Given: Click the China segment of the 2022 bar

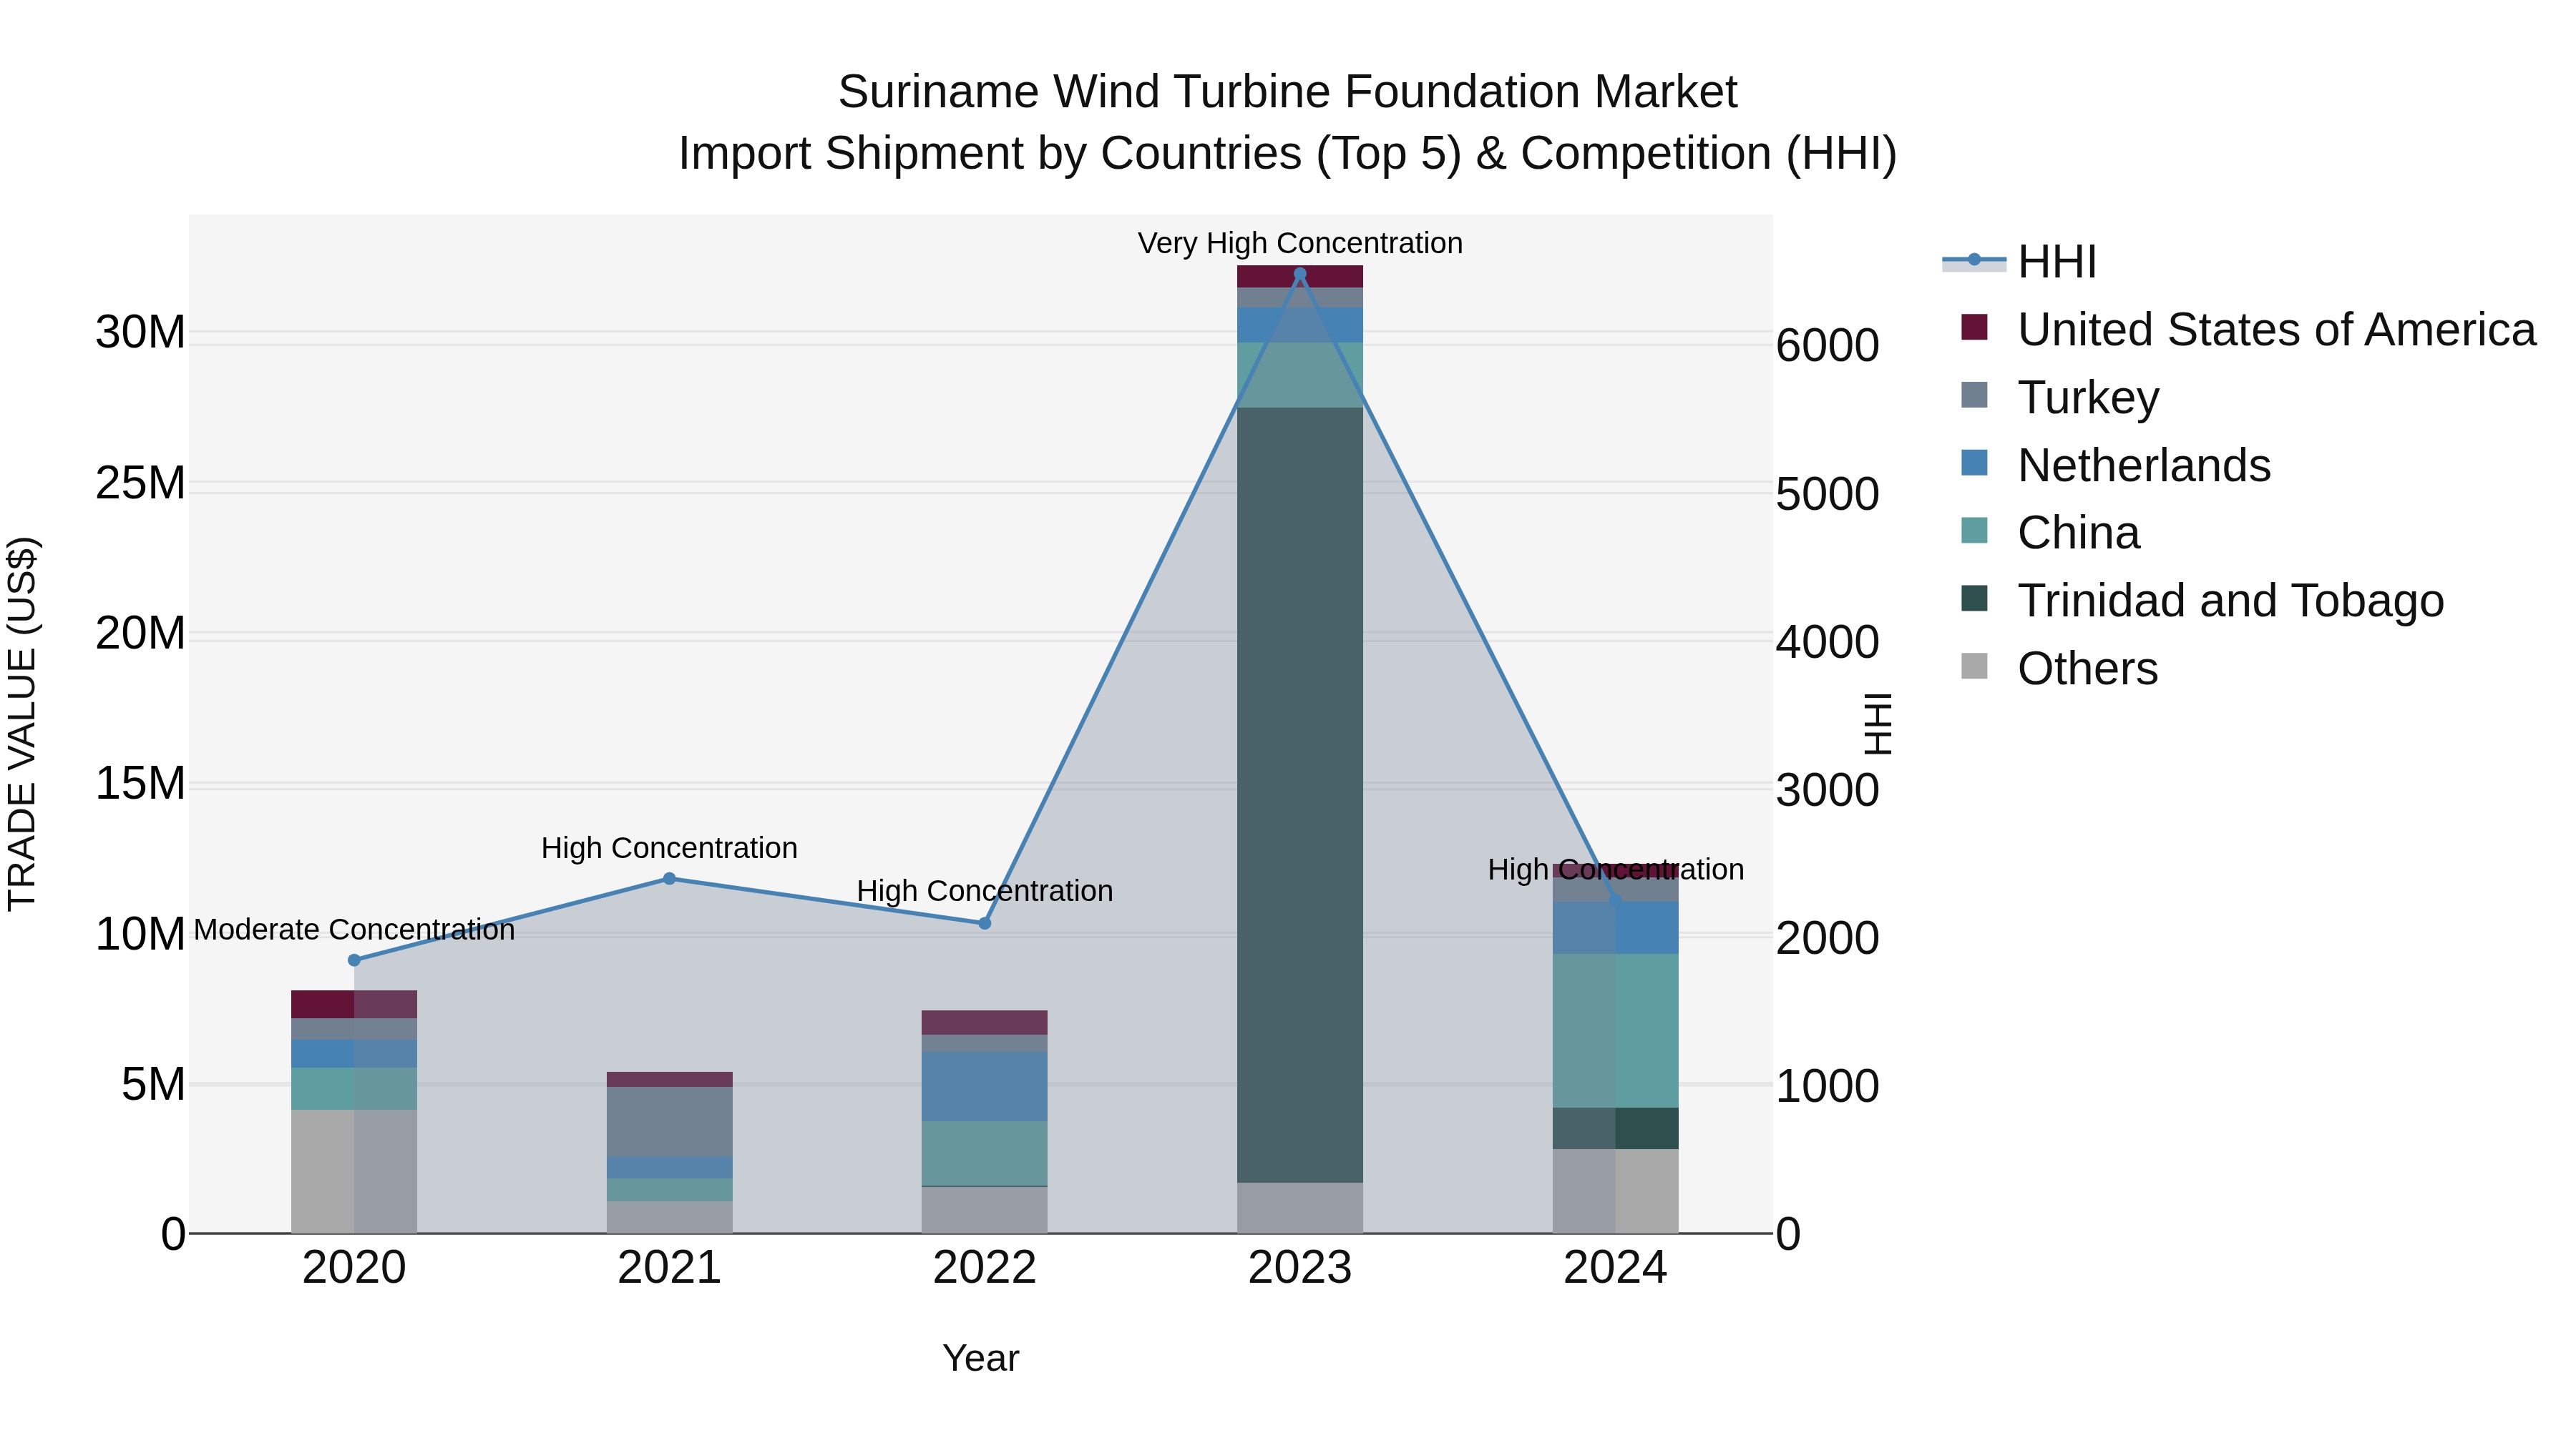Looking at the screenshot, I should (x=985, y=1153).
